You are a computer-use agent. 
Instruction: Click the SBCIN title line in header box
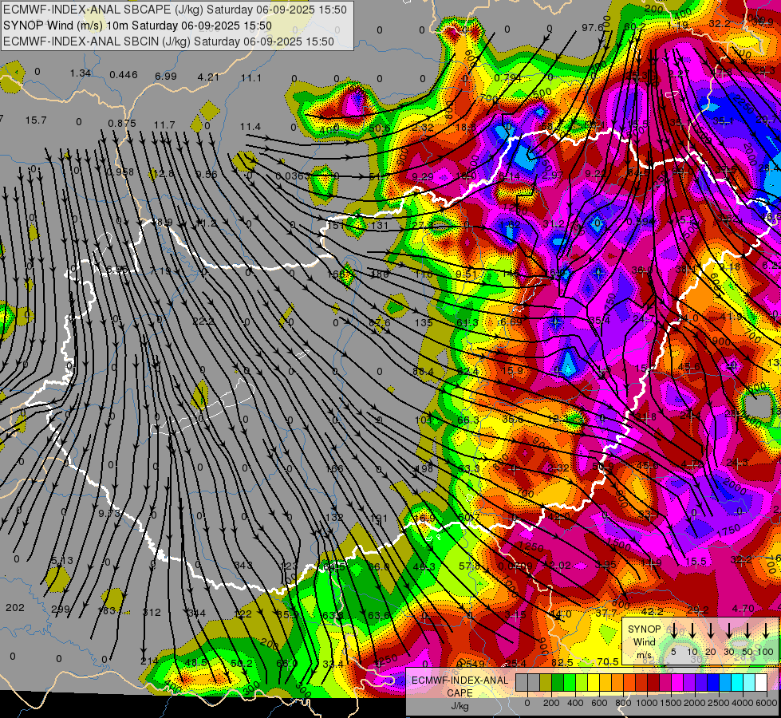point(168,41)
